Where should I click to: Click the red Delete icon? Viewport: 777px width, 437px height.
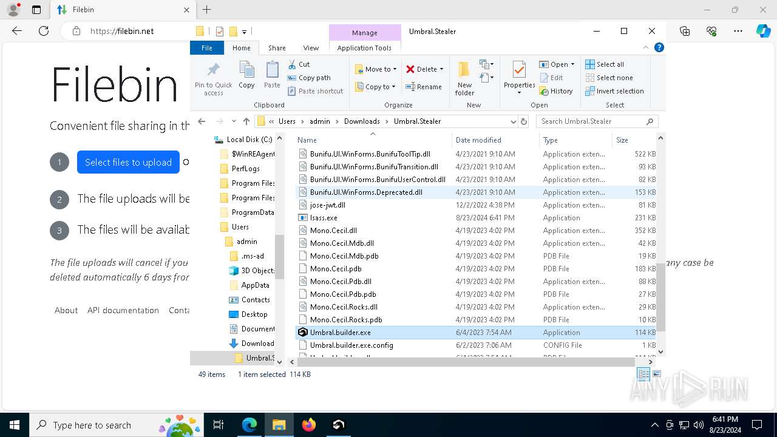point(410,69)
